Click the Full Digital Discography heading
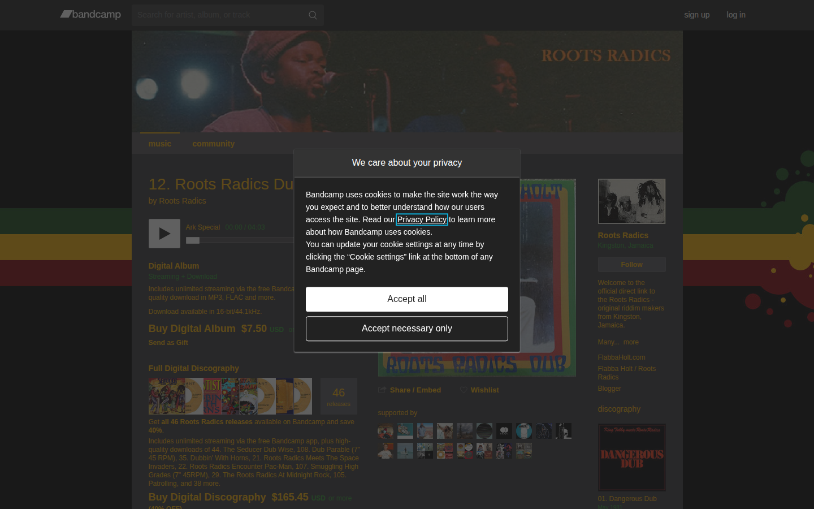814x509 pixels. (x=193, y=368)
